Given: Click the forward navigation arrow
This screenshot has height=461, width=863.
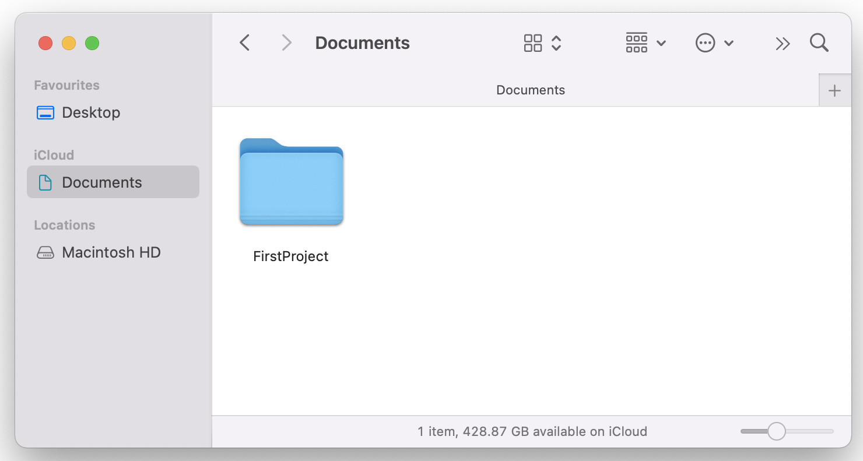Looking at the screenshot, I should [286, 43].
